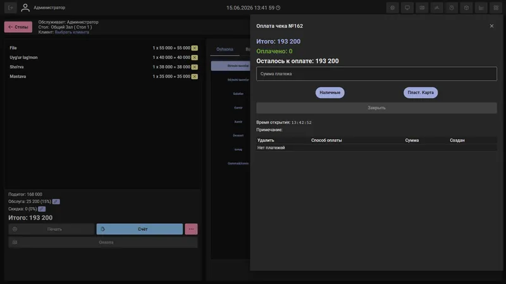Edit the Обслуга 15% service charge
Viewport: 506px width, 284px height.
(56, 202)
